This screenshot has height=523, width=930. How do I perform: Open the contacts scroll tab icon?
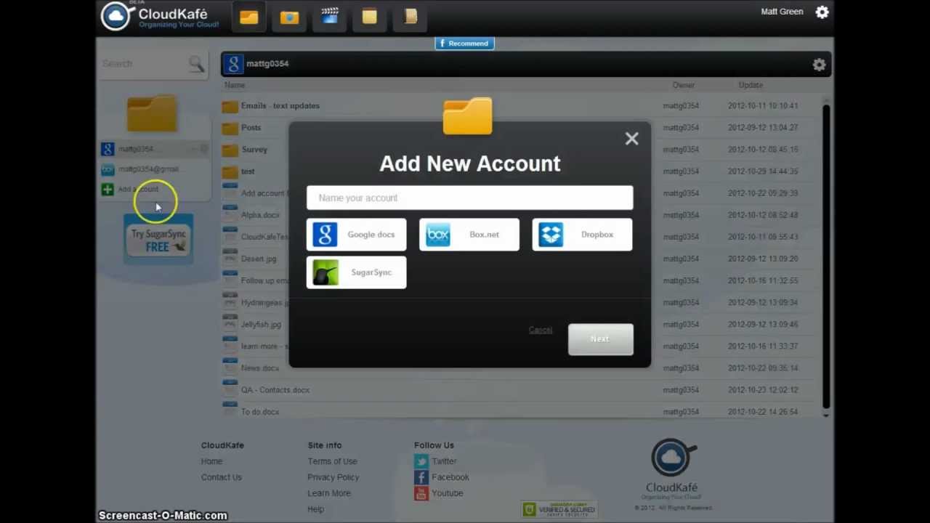(x=411, y=17)
